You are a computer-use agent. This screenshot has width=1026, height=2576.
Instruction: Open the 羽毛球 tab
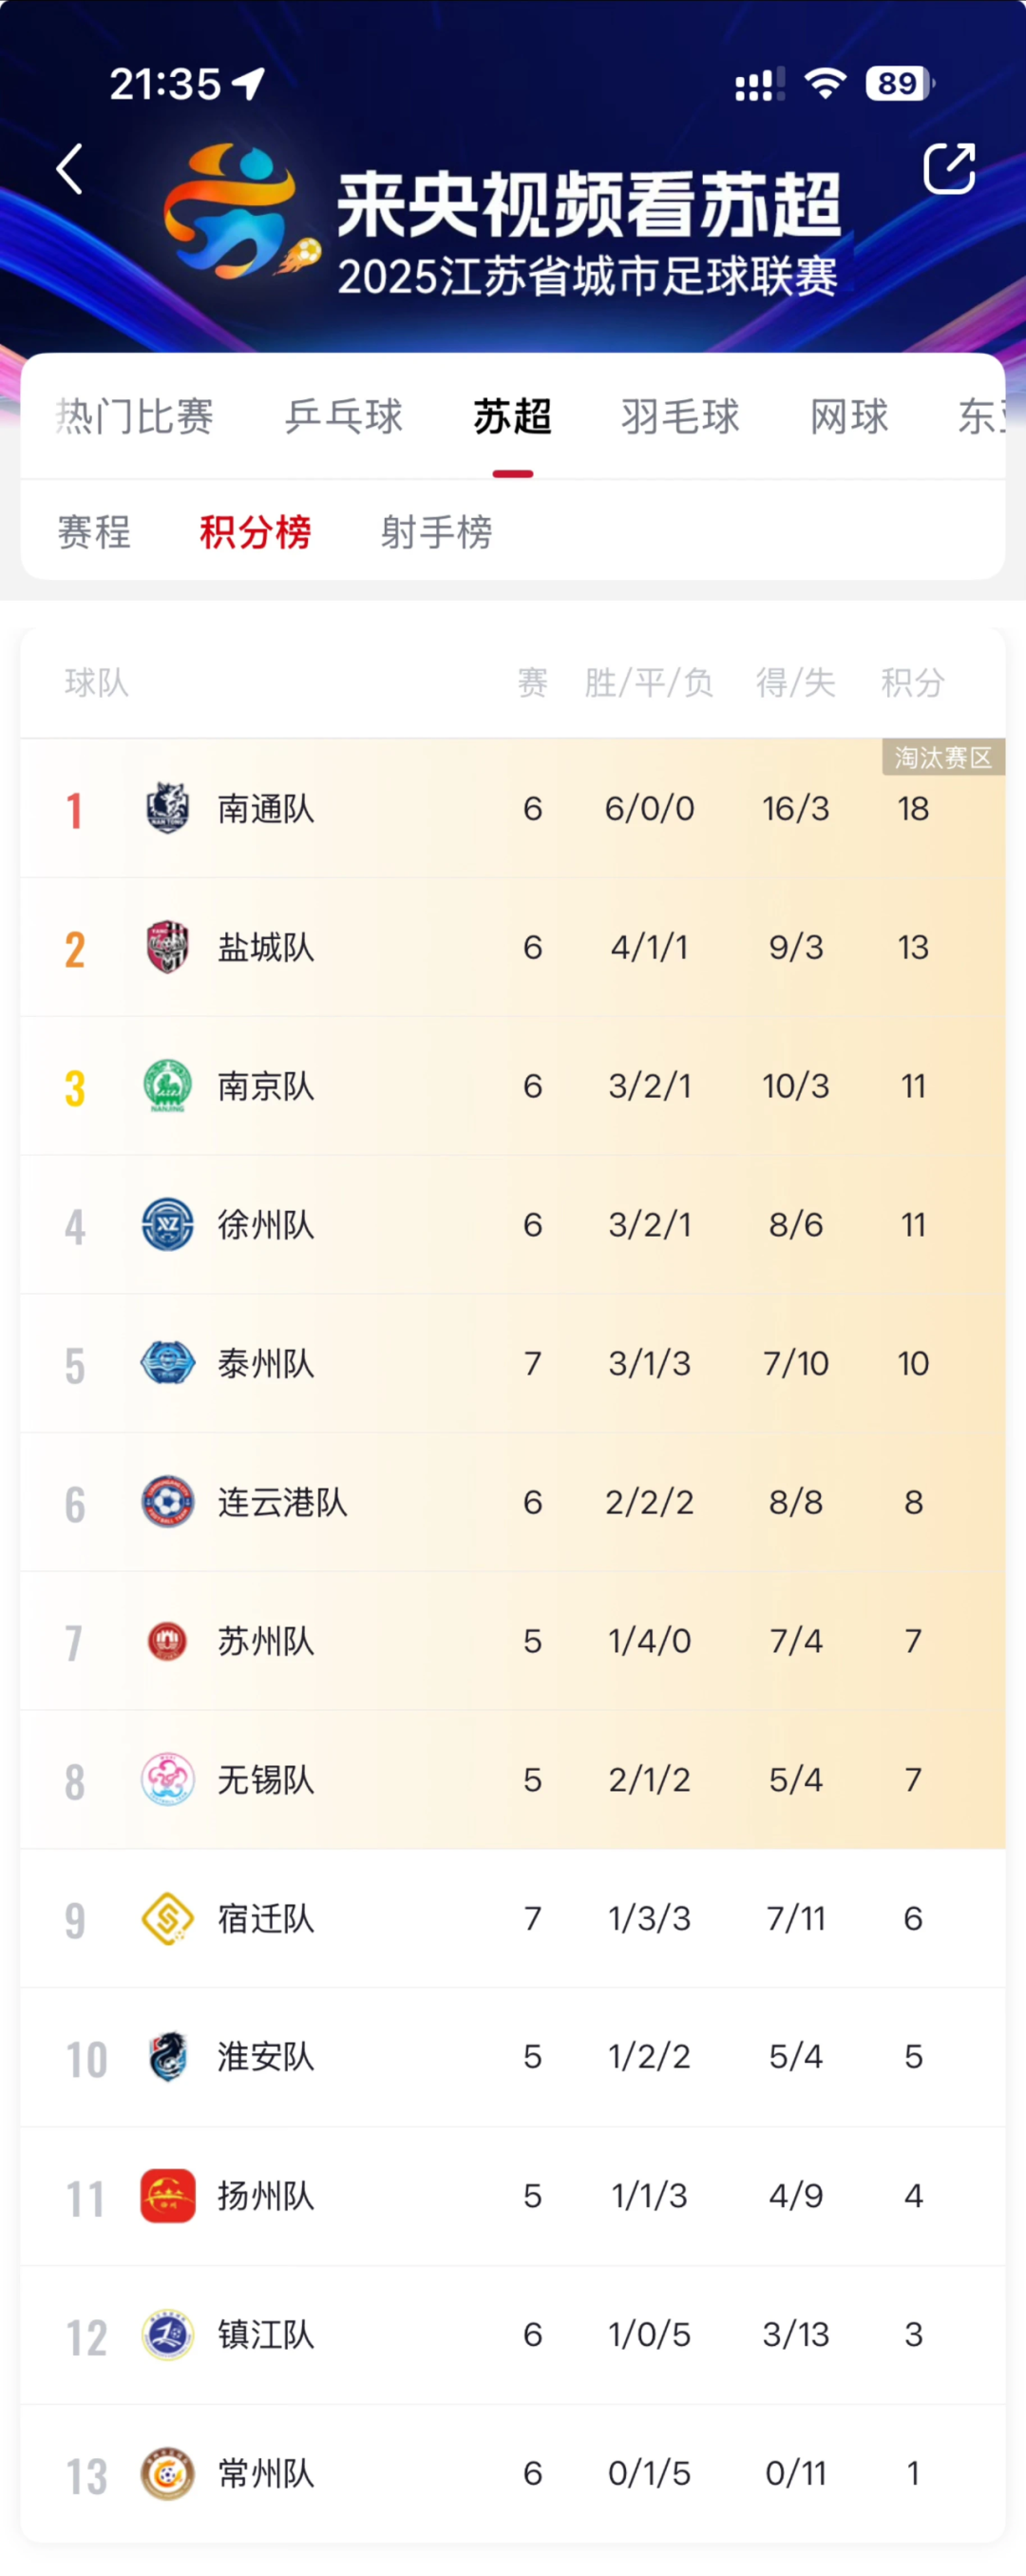click(x=680, y=417)
